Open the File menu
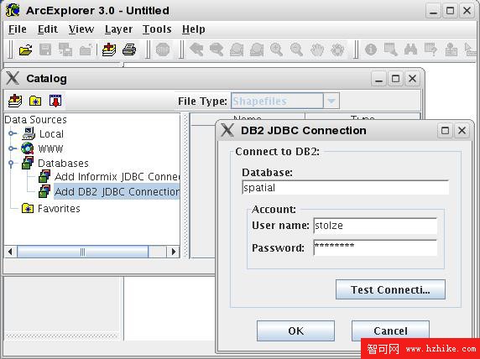The image size is (480, 359). click(18, 29)
